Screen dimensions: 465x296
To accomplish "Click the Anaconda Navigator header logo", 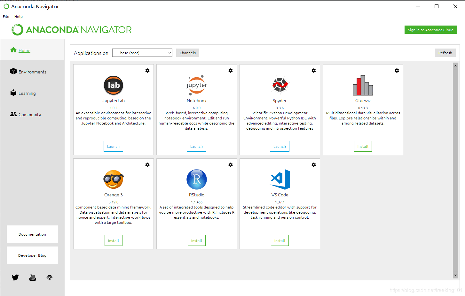I will pyautogui.click(x=72, y=30).
